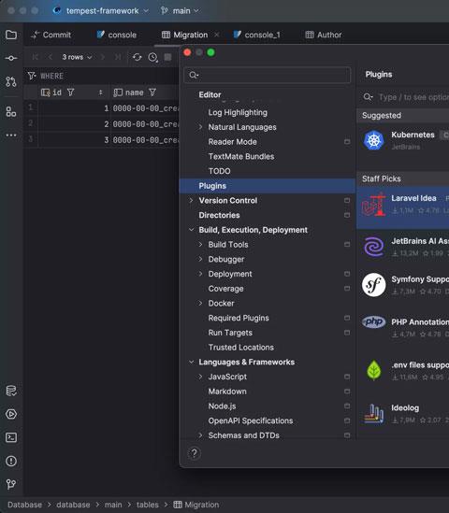
Task: Click the Ideolog plugin icon
Action: click(373, 414)
